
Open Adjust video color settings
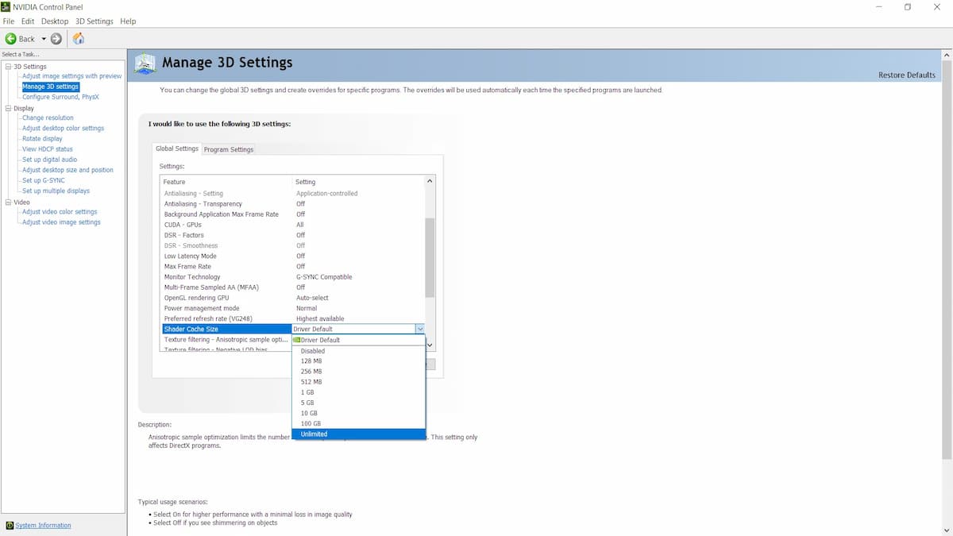click(60, 212)
